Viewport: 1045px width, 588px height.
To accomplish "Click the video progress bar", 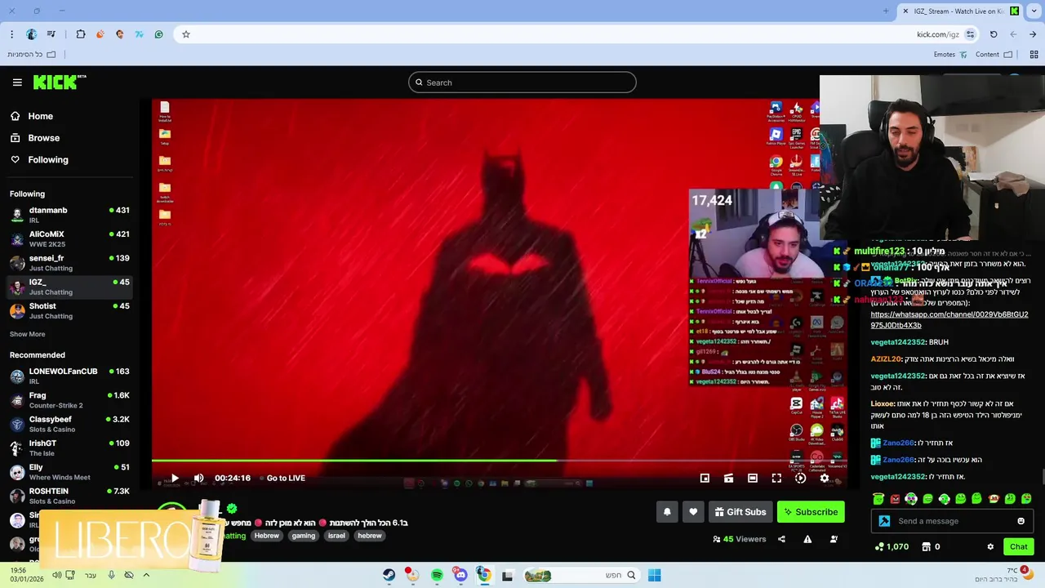I will [500, 461].
